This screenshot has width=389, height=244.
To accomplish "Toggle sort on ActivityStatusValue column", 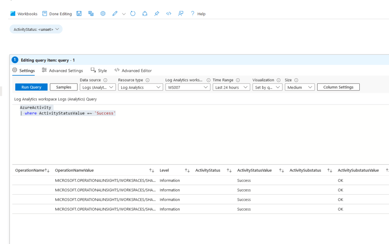I will (281, 171).
